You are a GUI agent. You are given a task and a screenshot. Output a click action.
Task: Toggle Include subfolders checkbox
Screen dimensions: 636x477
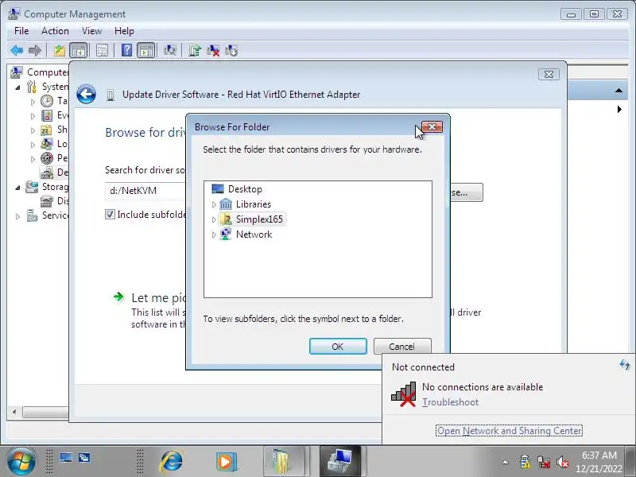[x=110, y=214]
